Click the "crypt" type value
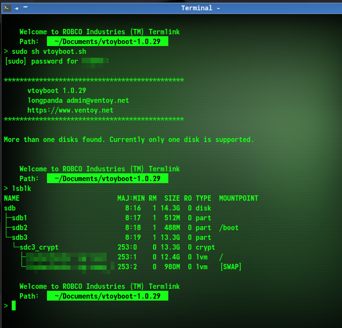Screen dimensions: 342x328 [x=205, y=248]
